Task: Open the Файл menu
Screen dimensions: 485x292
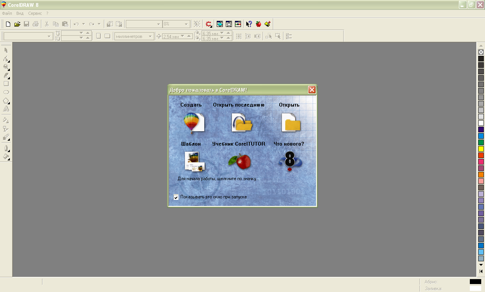Action: coord(7,13)
